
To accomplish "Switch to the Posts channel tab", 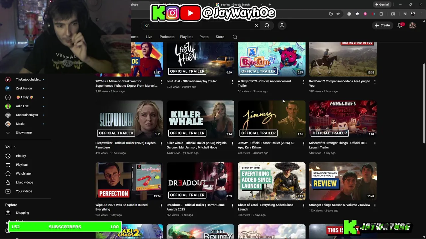I will (x=204, y=37).
